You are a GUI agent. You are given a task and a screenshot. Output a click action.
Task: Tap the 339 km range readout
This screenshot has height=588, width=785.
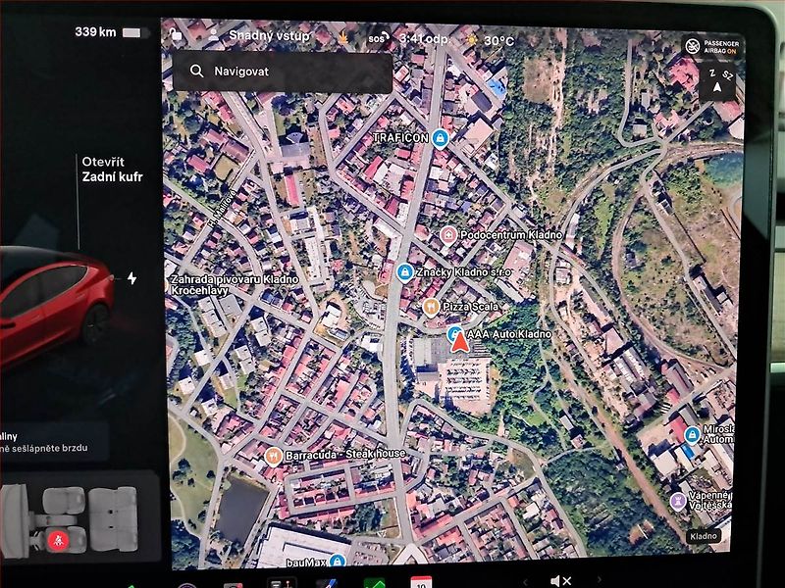point(95,32)
